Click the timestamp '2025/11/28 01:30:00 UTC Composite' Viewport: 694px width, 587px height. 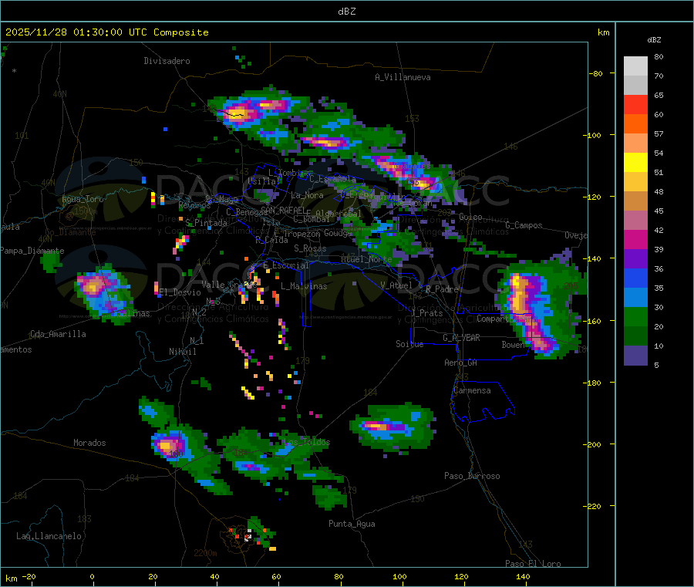pos(106,32)
